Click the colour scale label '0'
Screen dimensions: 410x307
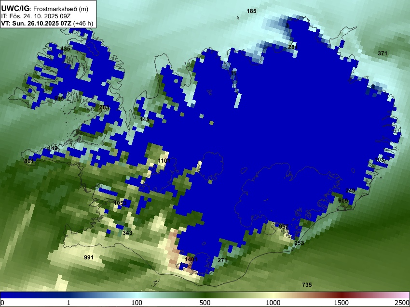(x=2, y=303)
